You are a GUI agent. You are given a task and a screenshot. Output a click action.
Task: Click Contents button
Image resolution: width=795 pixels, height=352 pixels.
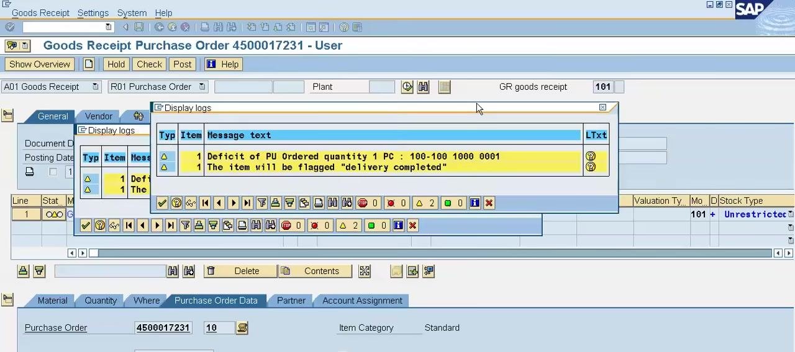point(315,271)
